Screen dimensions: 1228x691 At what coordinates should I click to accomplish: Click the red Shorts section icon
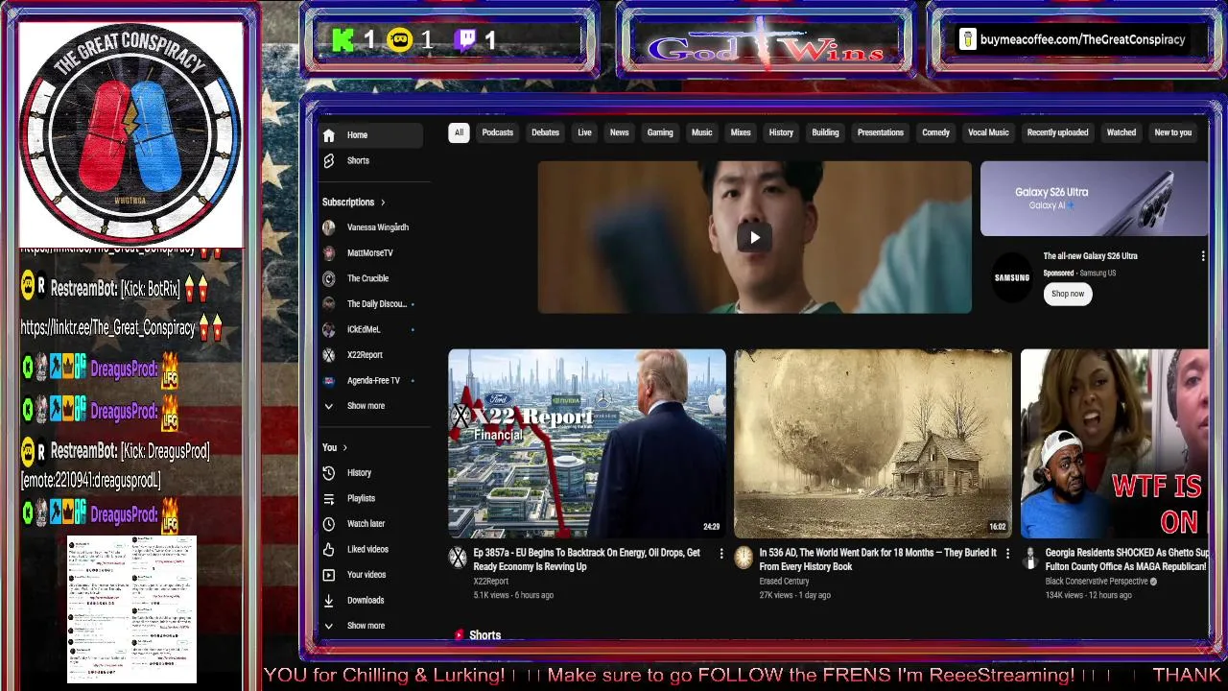point(460,635)
